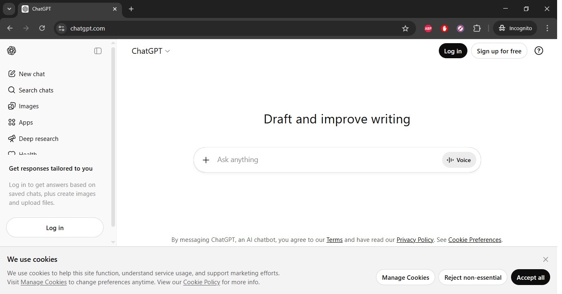This screenshot has width=562, height=294.
Task: Open the site information icon in address bar
Action: click(x=61, y=28)
